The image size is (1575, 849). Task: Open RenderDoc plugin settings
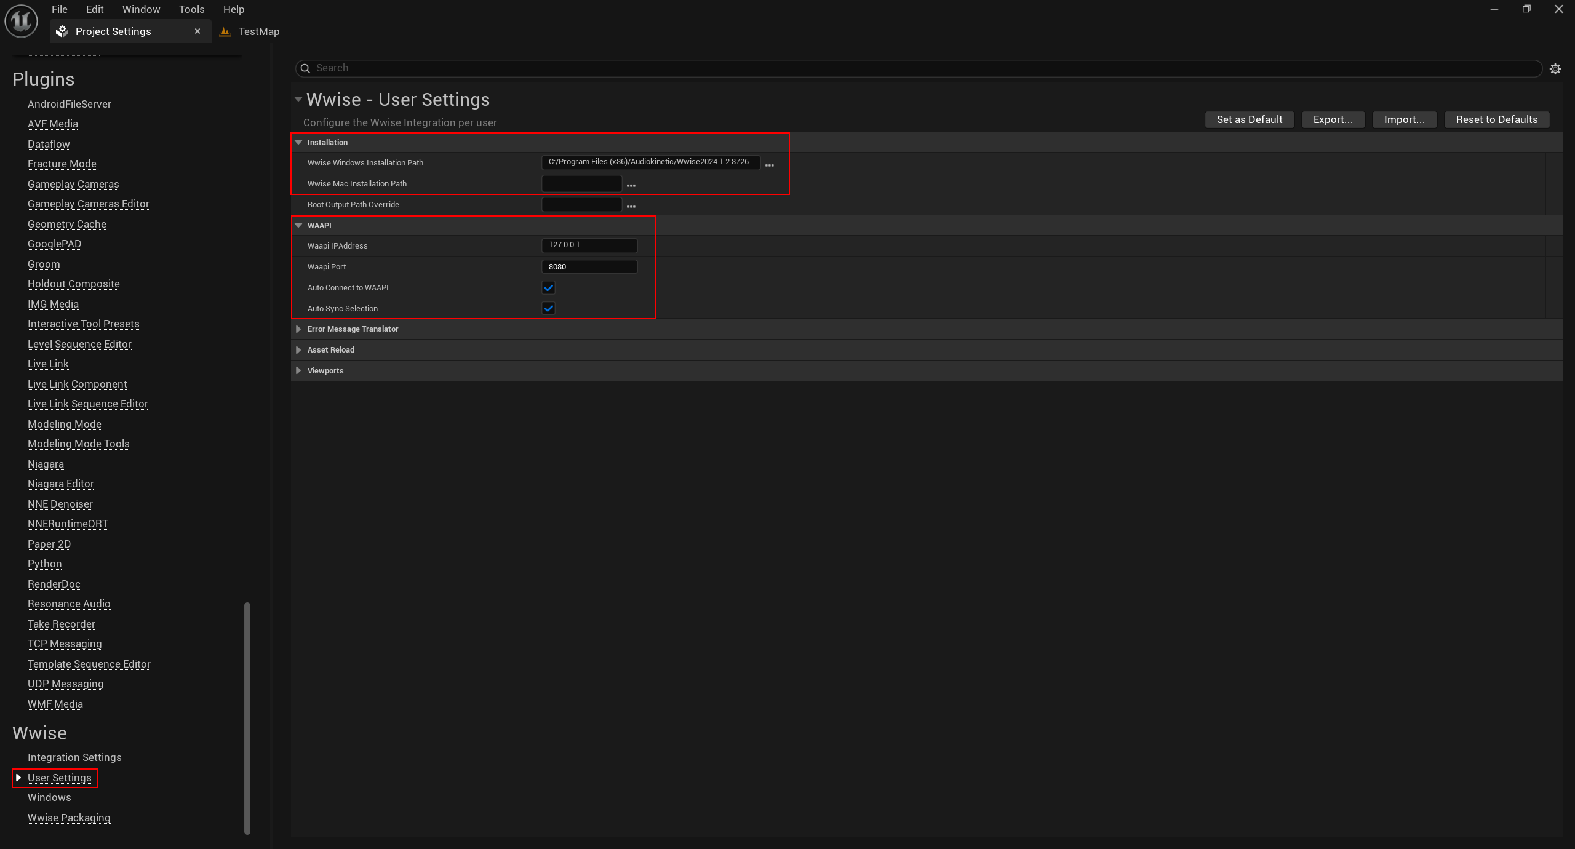54,584
